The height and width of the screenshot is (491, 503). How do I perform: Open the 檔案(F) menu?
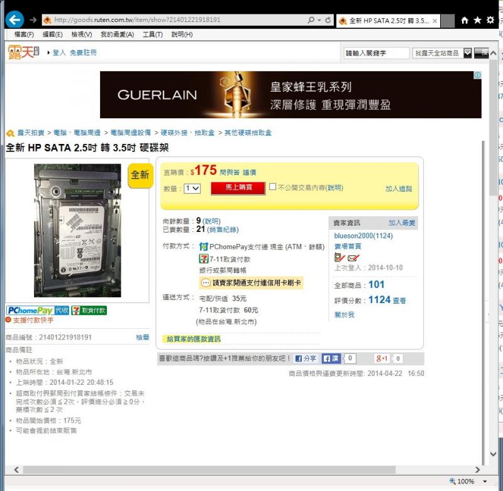pos(24,35)
